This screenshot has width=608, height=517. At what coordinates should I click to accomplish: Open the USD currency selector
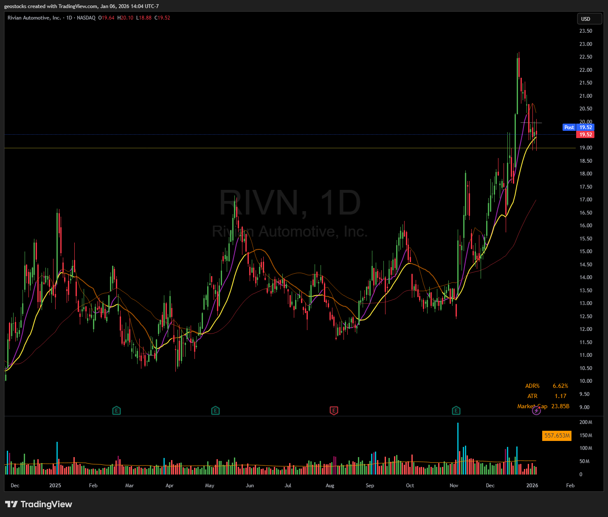pyautogui.click(x=589, y=19)
